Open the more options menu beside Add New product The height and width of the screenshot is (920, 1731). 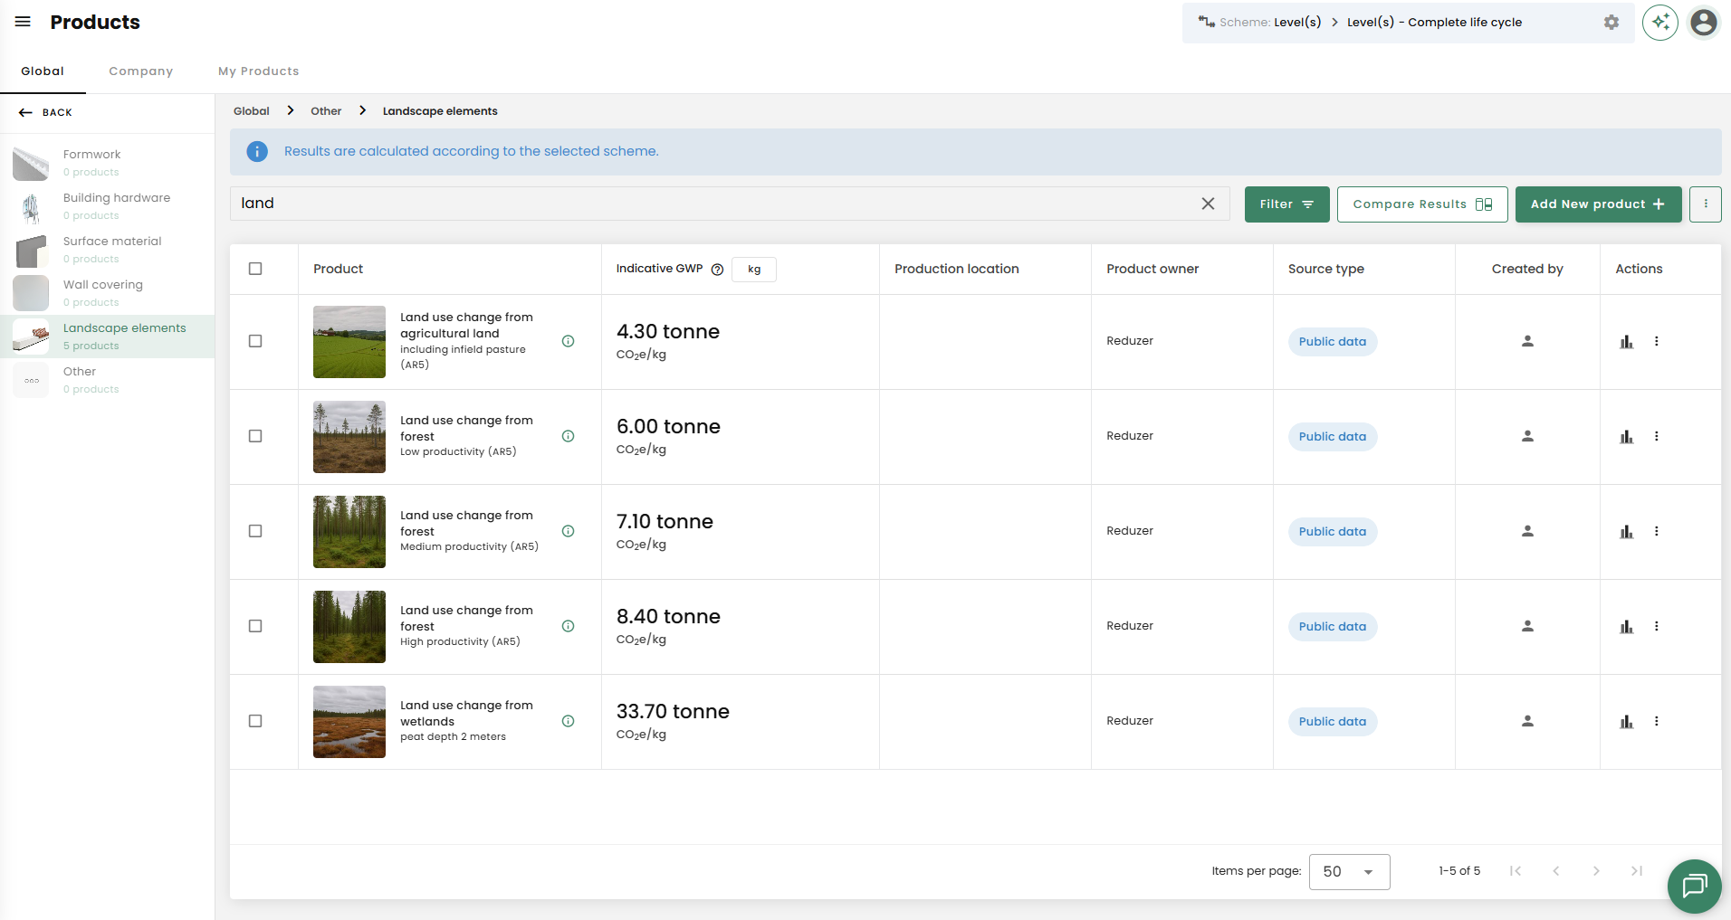(x=1705, y=204)
